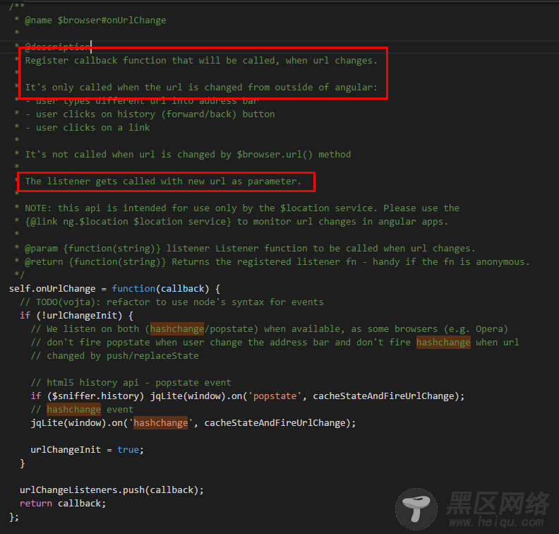Click highlighted 'hashchange' in 'We listen on both' comment
Image resolution: width=559 pixels, height=534 pixels.
[x=177, y=329]
